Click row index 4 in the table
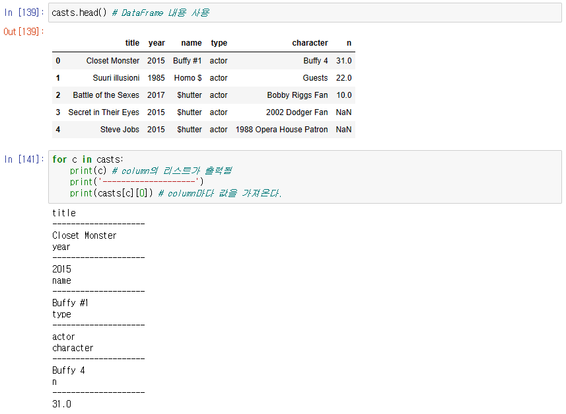This screenshot has width=566, height=414. pyautogui.click(x=58, y=130)
